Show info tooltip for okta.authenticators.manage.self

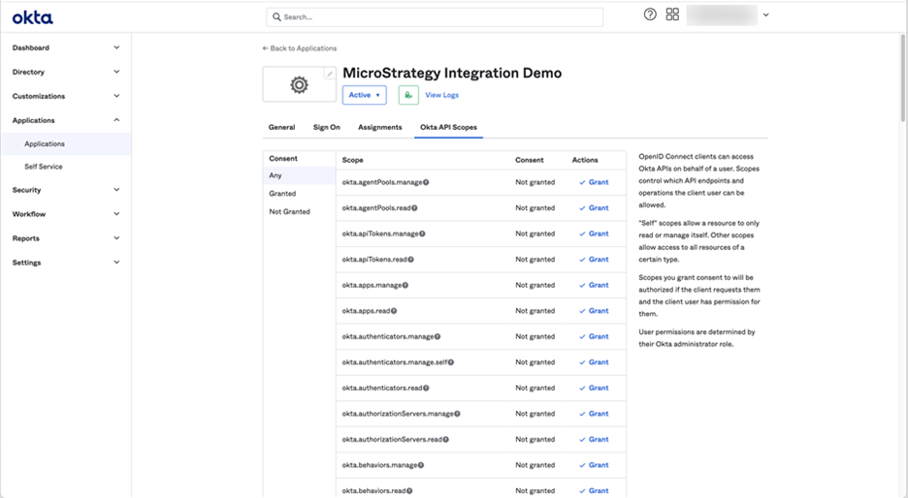pyautogui.click(x=450, y=362)
